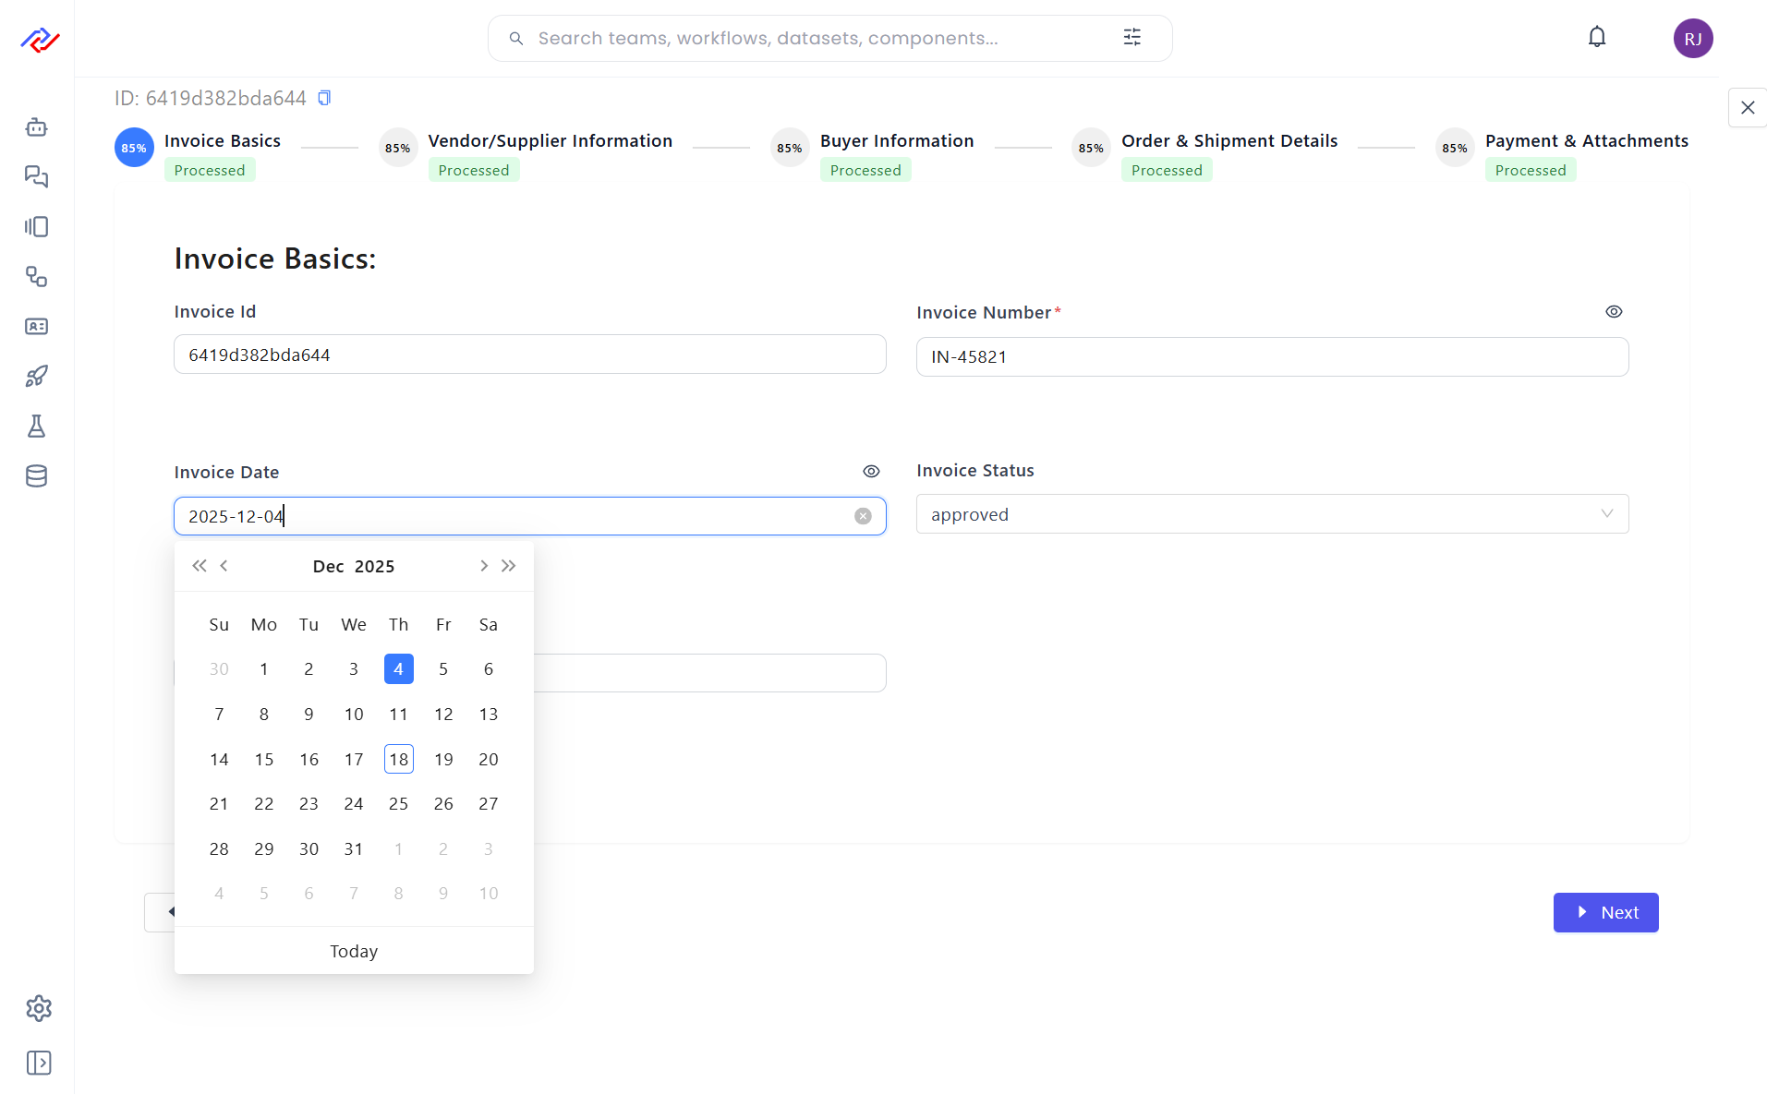Click Today in the date picker
Viewport: 1767px width, 1094px height.
(x=354, y=951)
